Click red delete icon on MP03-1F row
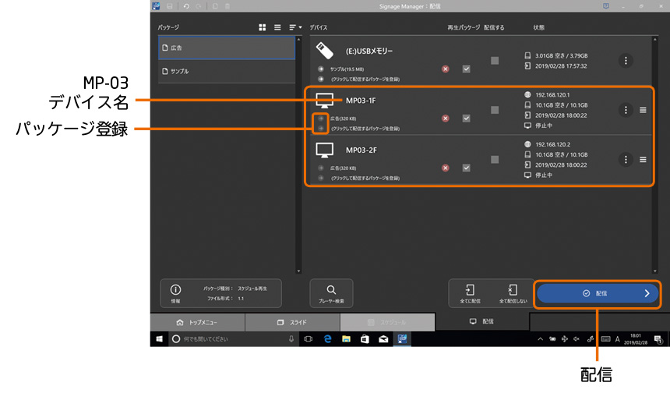Viewport: 670px width, 393px height. 446,119
